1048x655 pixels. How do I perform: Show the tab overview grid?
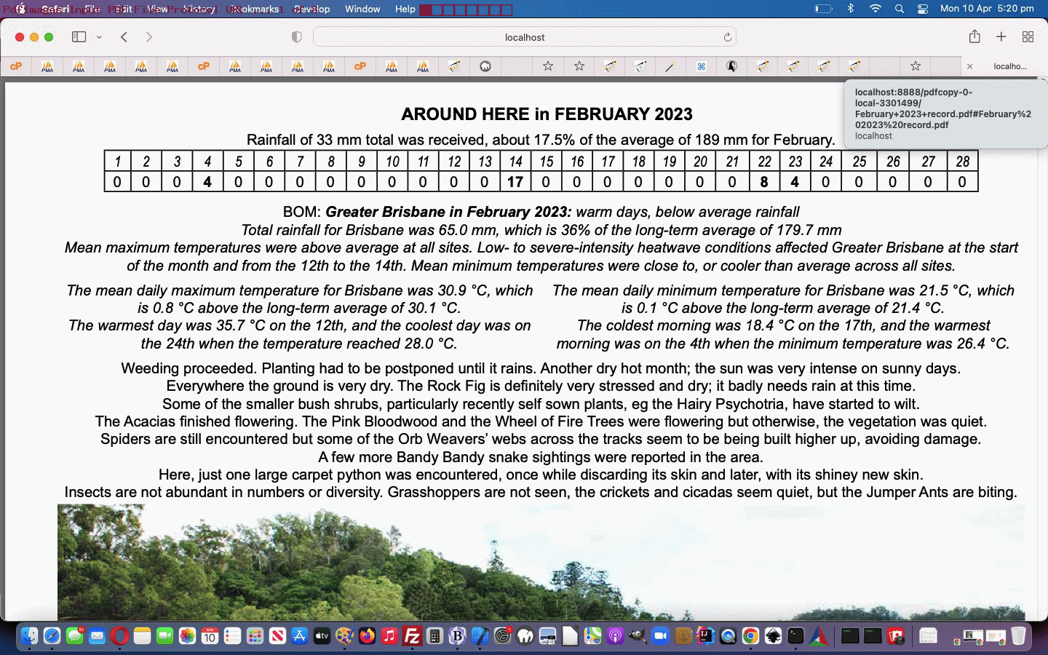[1028, 36]
